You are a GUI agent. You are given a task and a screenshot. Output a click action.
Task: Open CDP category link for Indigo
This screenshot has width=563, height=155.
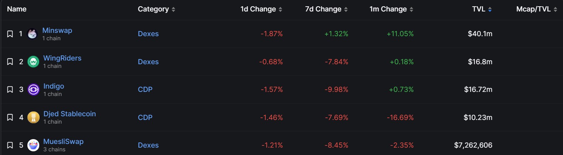click(145, 90)
